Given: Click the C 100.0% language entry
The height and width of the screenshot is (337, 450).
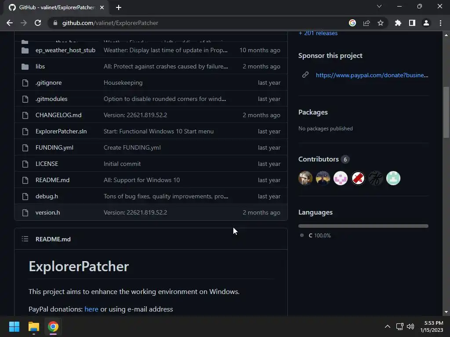Looking at the screenshot, I should (316, 235).
